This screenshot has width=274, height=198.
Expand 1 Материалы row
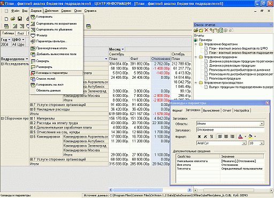click(32, 118)
